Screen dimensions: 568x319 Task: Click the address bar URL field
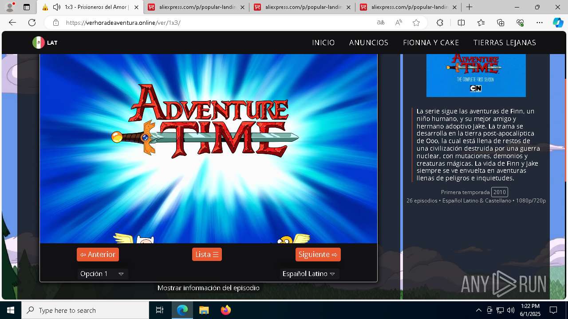217,23
